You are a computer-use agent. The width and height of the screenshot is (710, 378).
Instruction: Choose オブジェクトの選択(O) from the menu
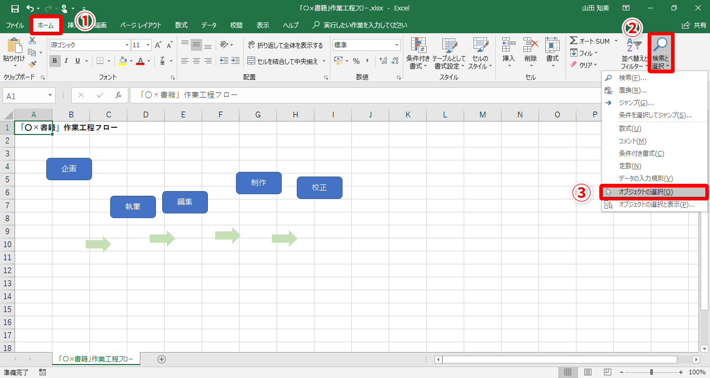(x=654, y=192)
